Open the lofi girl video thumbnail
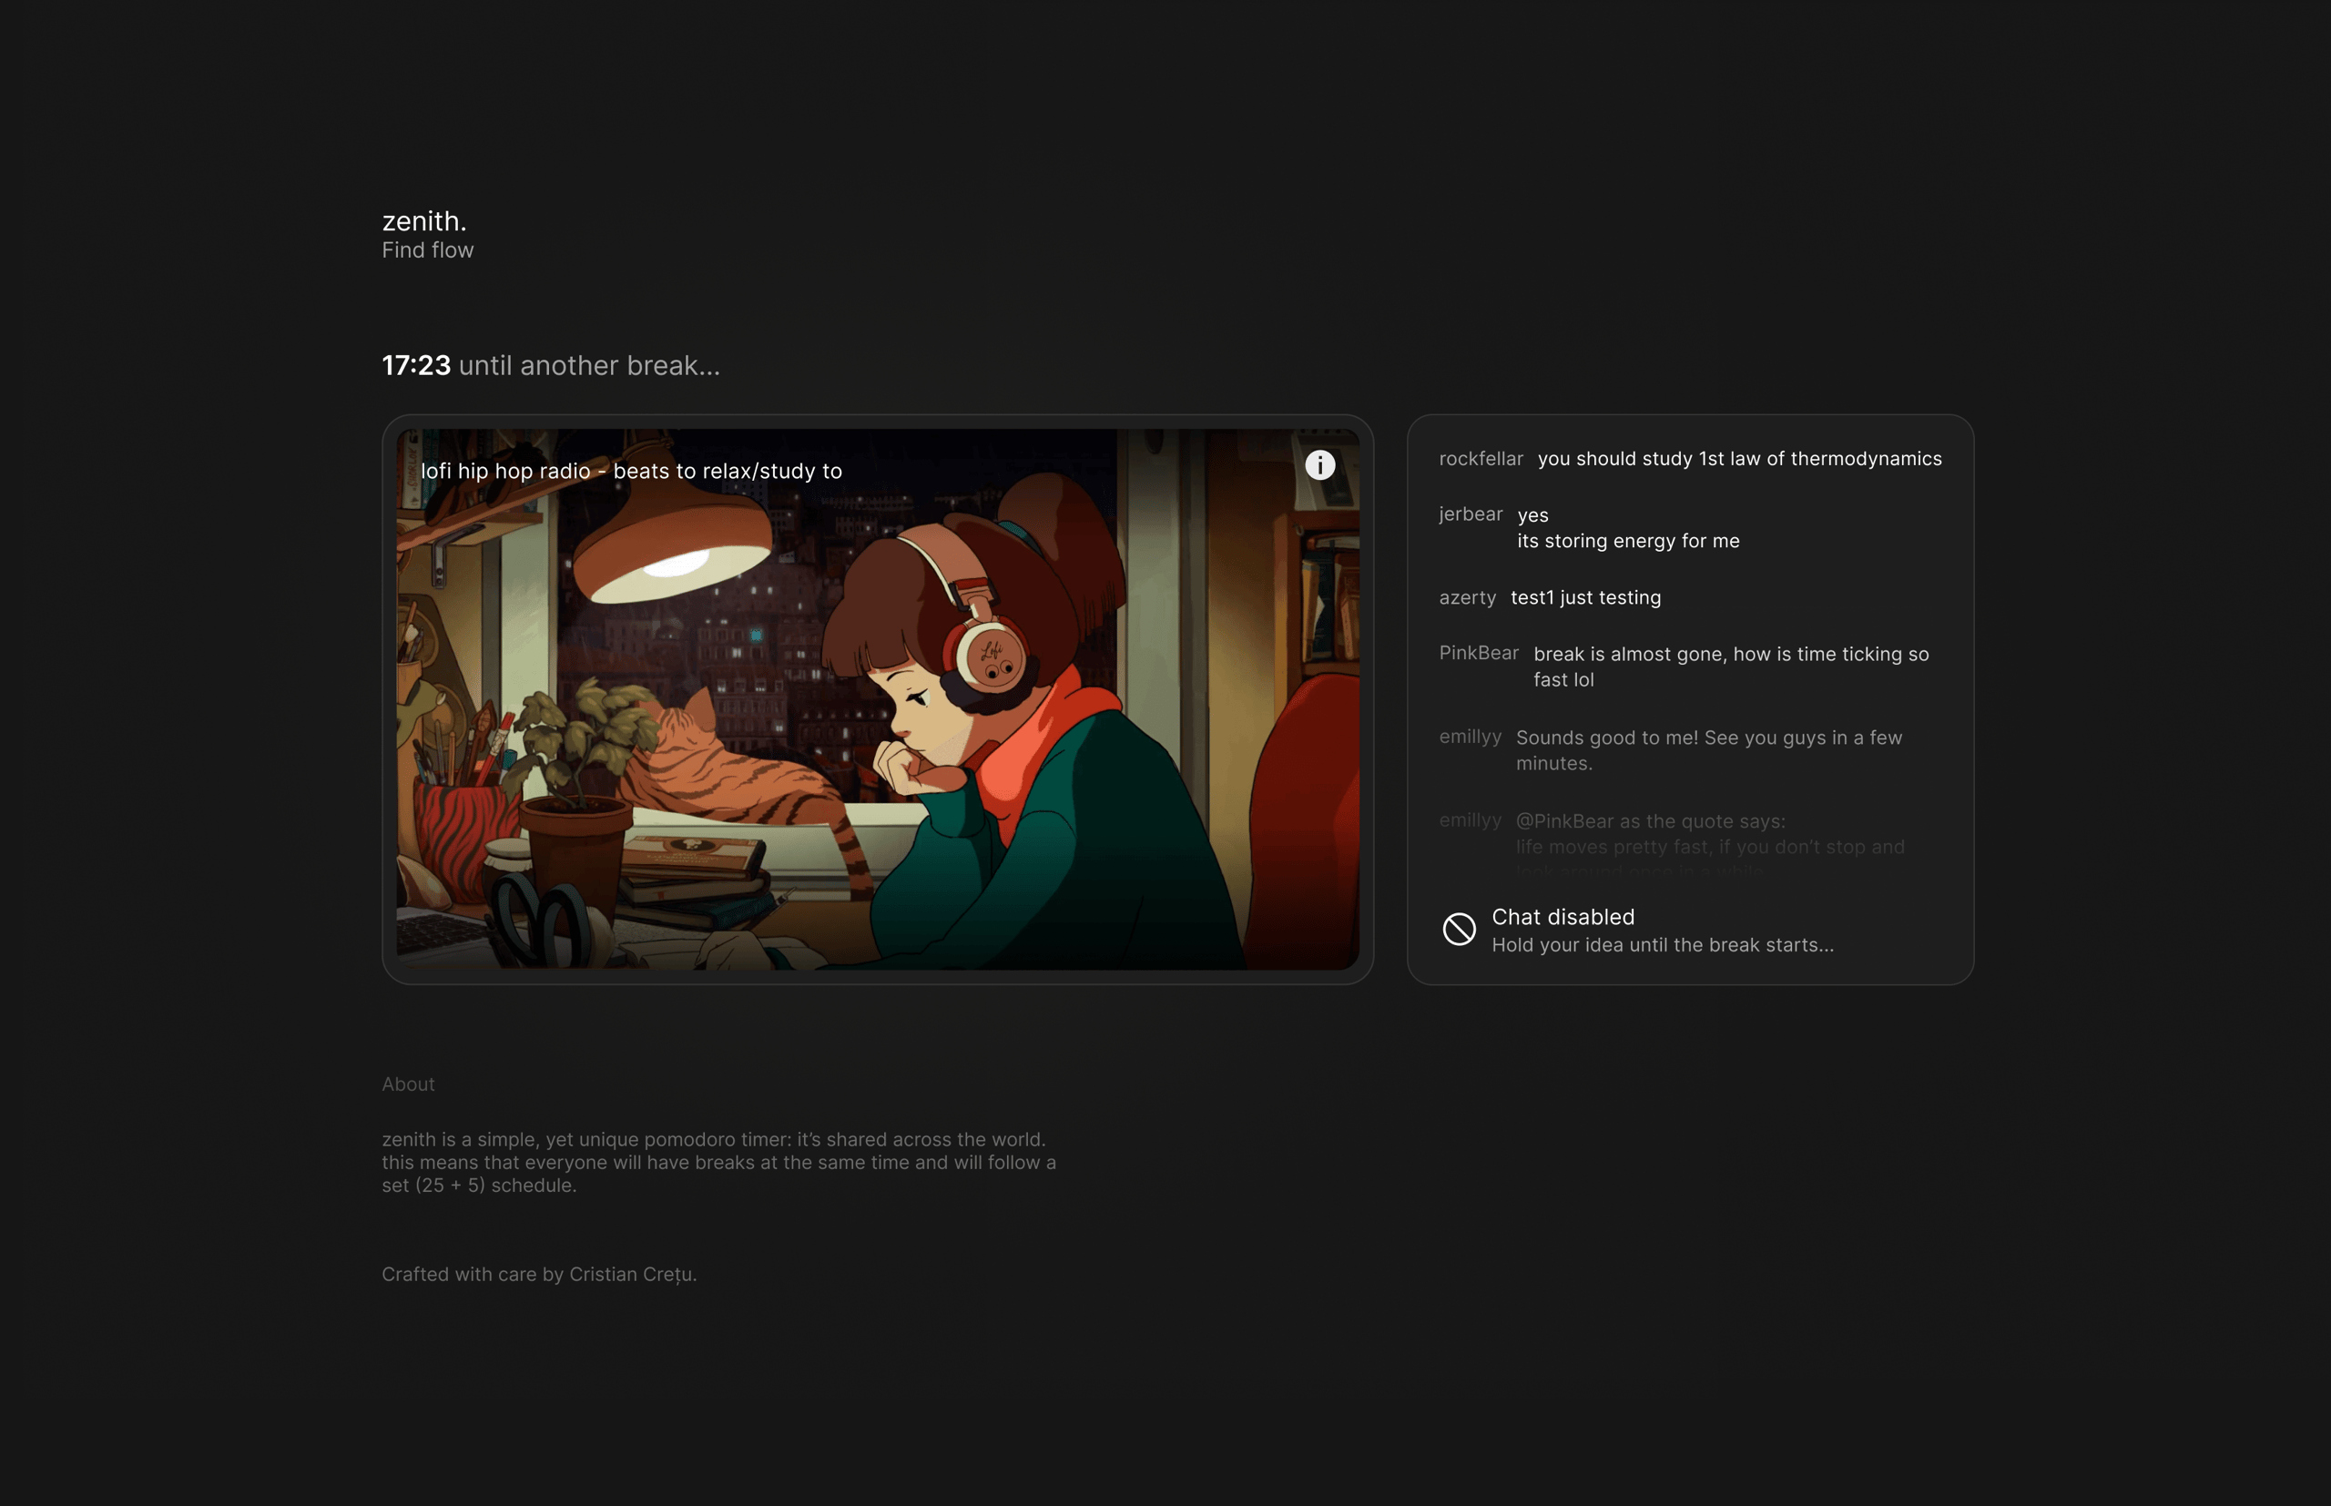This screenshot has height=1506, width=2331. tap(877, 699)
